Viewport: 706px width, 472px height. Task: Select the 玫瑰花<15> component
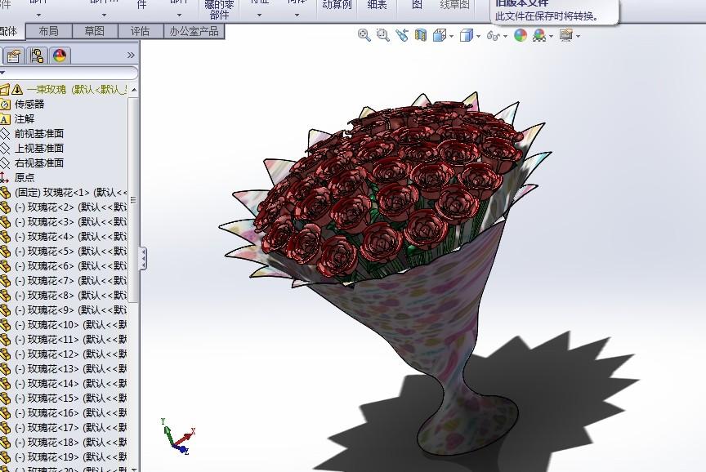(71, 399)
